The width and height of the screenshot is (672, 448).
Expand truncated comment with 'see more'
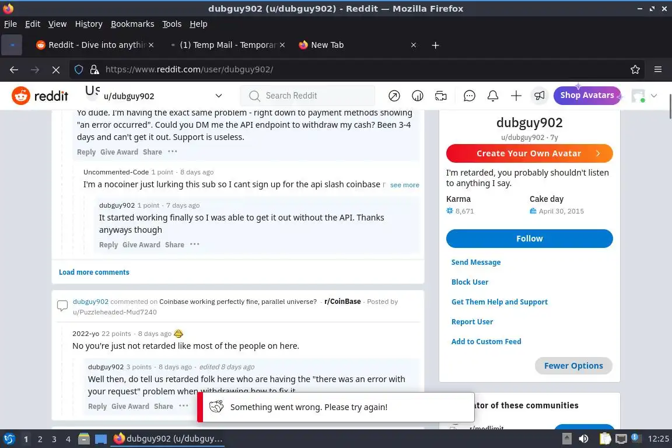click(405, 185)
